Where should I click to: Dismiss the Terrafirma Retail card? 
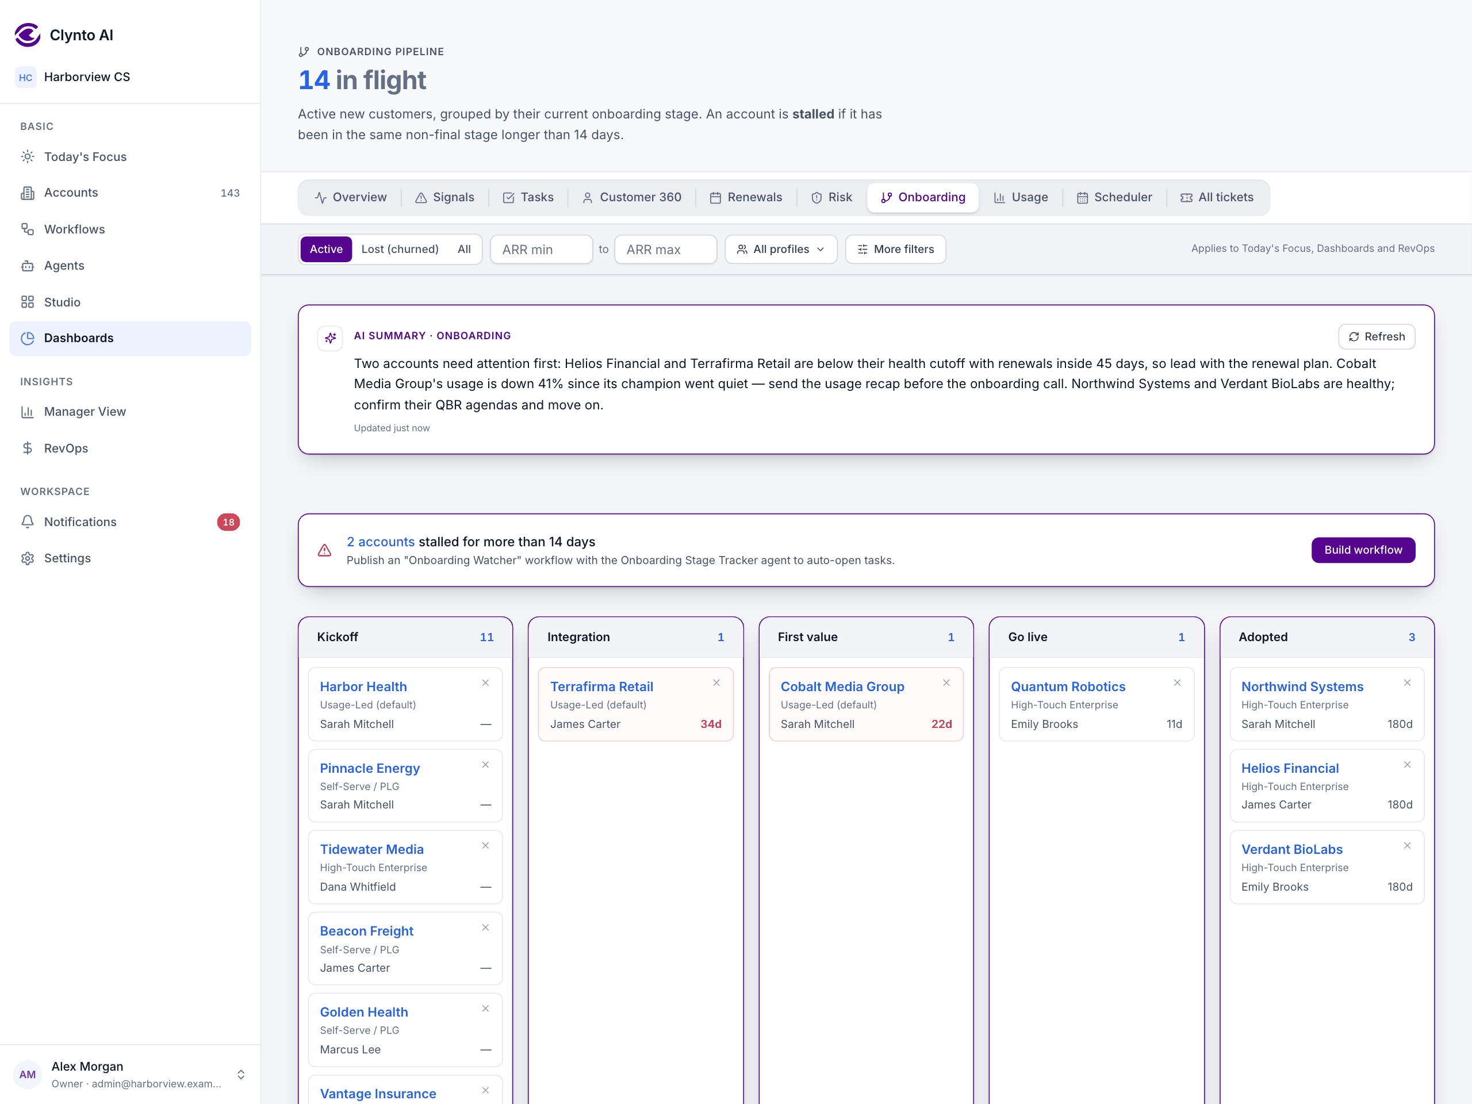(716, 683)
